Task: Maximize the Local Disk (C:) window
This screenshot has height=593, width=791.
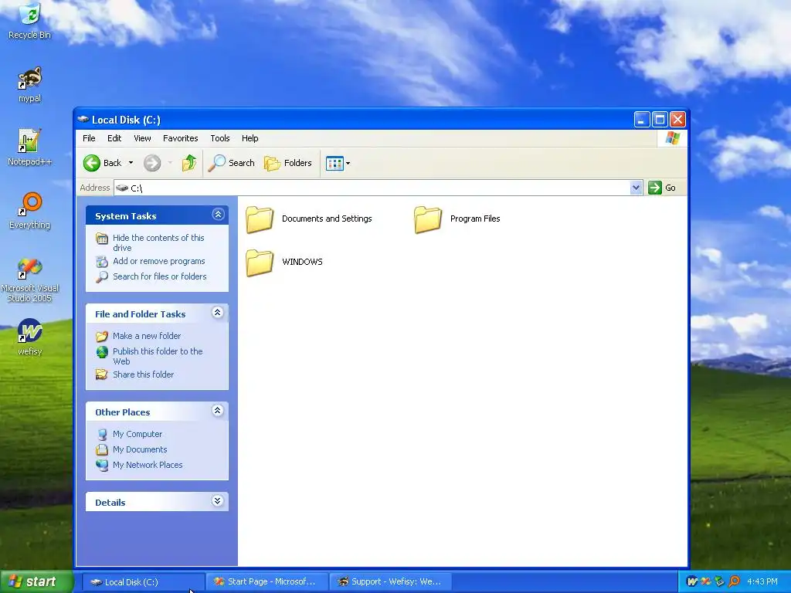Action: [x=660, y=120]
